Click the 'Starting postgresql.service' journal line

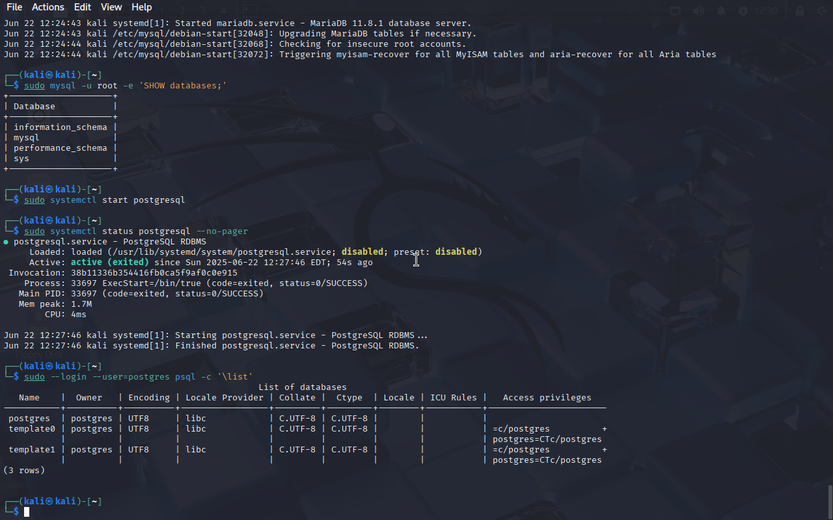coord(215,335)
